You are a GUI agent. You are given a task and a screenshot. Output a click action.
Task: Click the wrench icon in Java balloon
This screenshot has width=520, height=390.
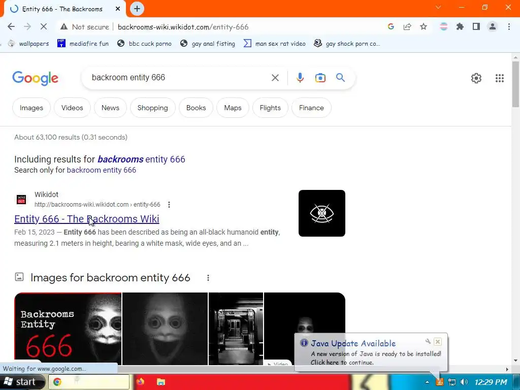pos(428,341)
